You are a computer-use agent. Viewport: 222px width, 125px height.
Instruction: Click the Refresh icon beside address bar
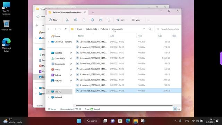150,29
